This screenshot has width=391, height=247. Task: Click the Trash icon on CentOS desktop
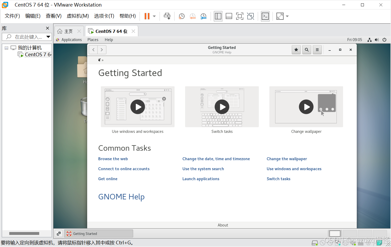pos(84,107)
